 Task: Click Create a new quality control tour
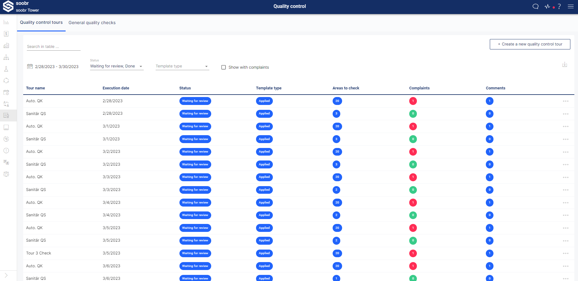pos(530,44)
